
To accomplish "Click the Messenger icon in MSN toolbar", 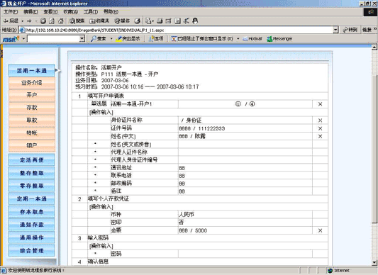I will 279,38.
